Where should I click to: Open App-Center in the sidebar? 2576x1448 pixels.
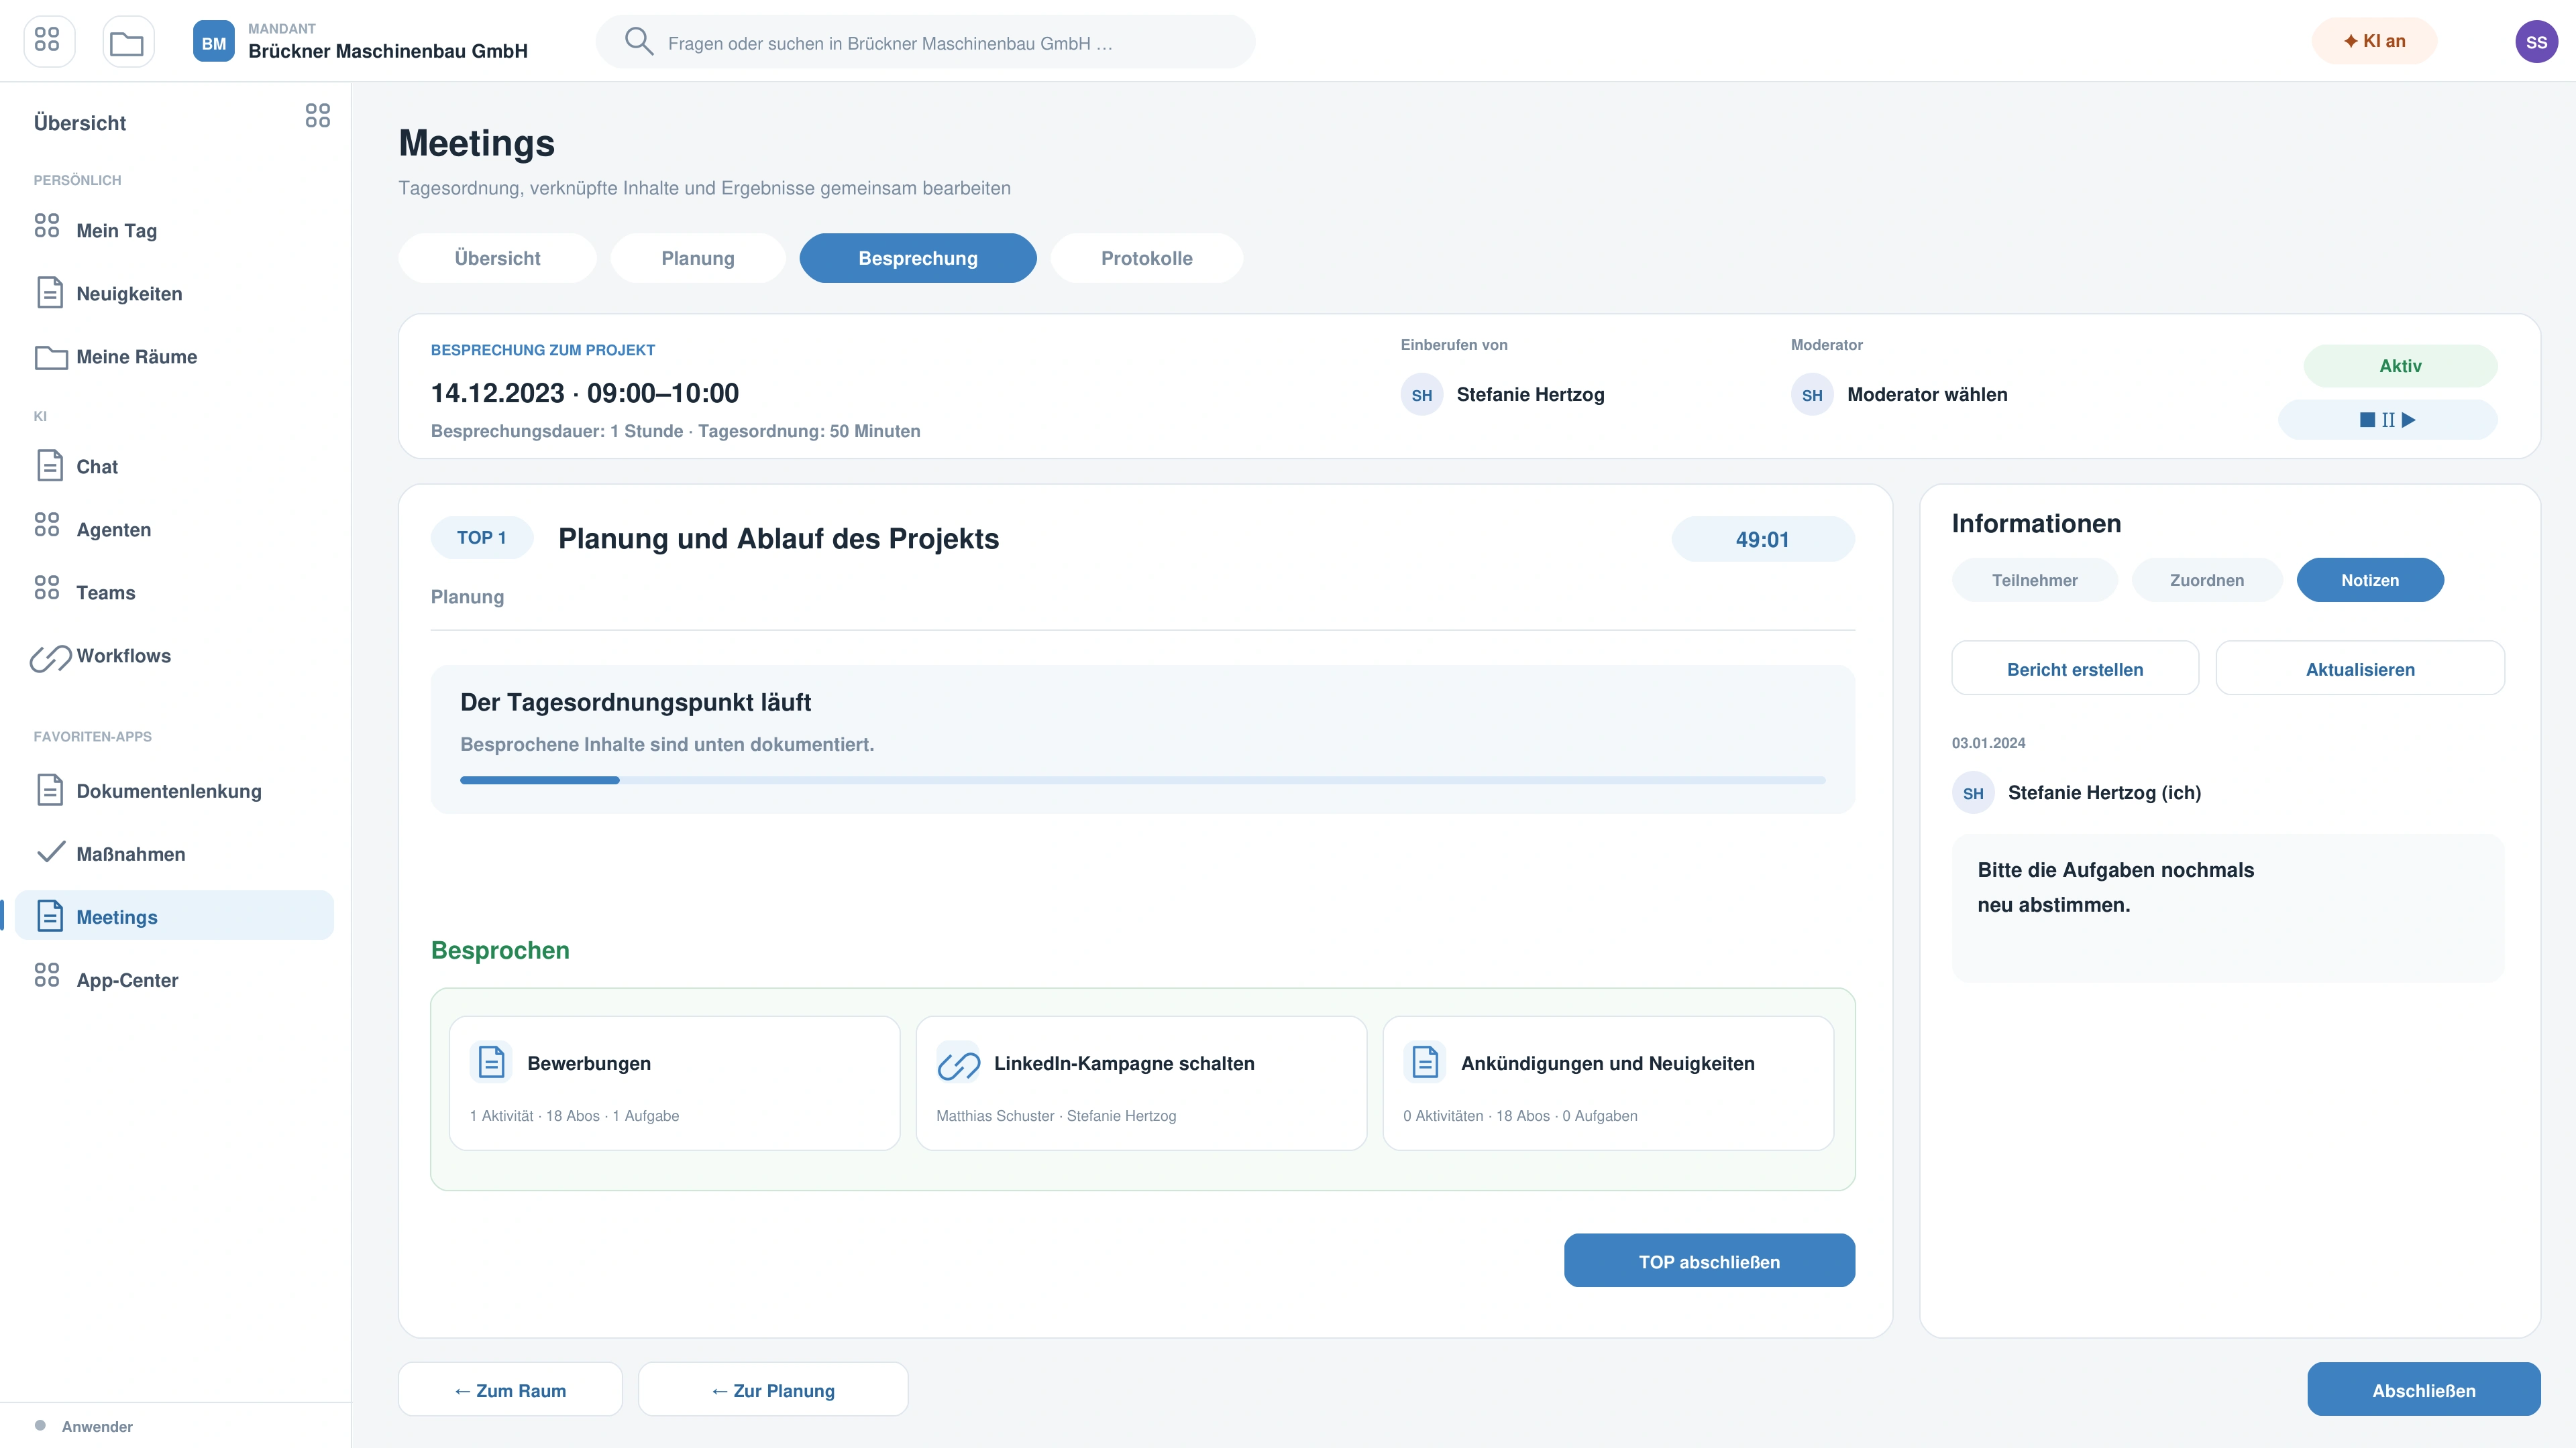[x=175, y=979]
